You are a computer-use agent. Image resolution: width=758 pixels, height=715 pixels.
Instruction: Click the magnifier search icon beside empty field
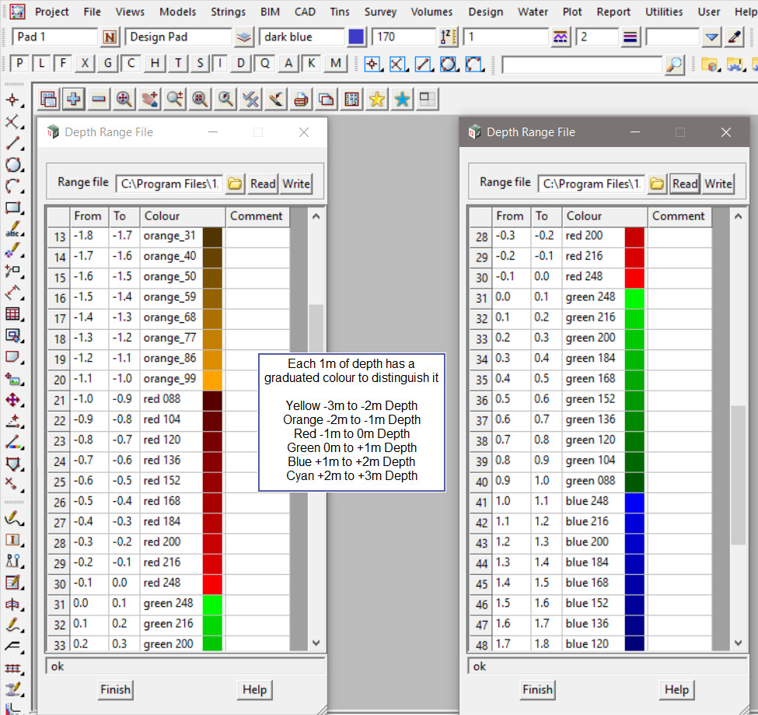[675, 65]
